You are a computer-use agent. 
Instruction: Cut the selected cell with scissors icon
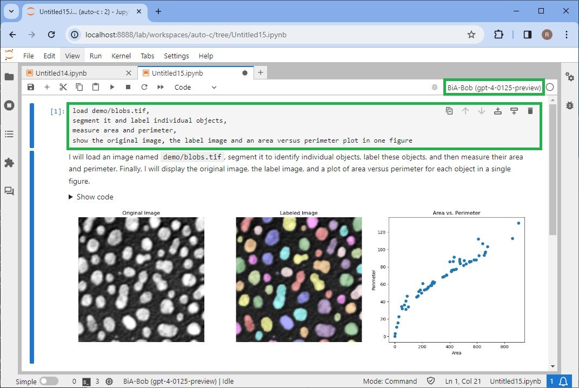pos(63,87)
